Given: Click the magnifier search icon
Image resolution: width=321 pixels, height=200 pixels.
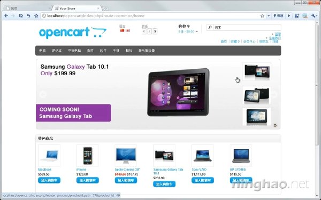Looking at the screenshot, I should [210, 27].
